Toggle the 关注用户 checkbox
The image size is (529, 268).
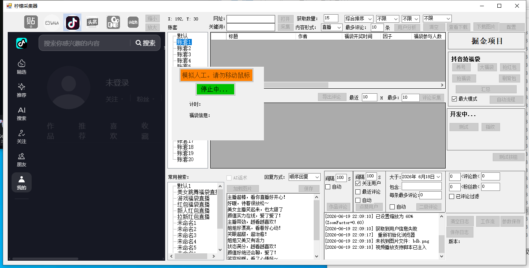click(358, 183)
